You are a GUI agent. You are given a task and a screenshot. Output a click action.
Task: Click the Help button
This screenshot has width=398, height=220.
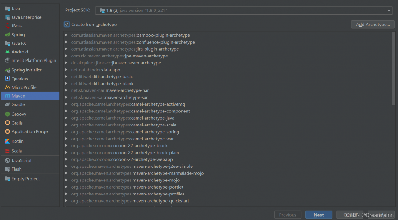coord(381,215)
